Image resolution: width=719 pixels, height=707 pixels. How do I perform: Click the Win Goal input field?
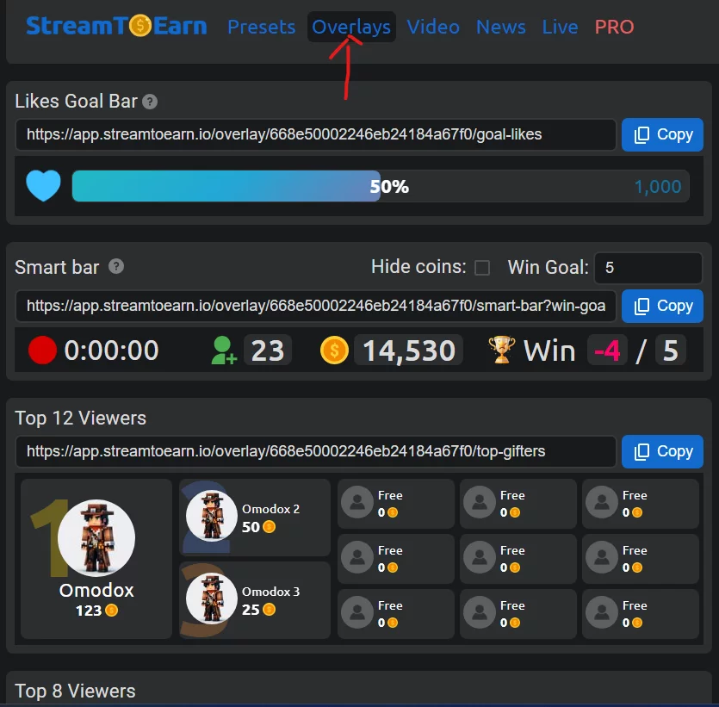click(x=648, y=268)
